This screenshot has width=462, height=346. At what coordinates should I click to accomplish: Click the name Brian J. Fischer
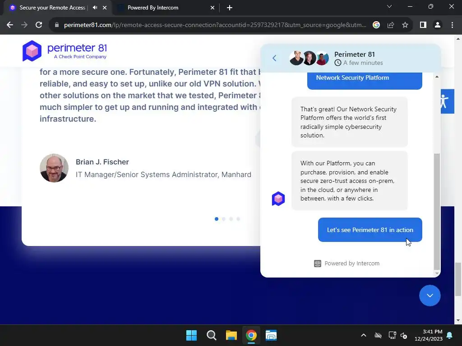[102, 162]
